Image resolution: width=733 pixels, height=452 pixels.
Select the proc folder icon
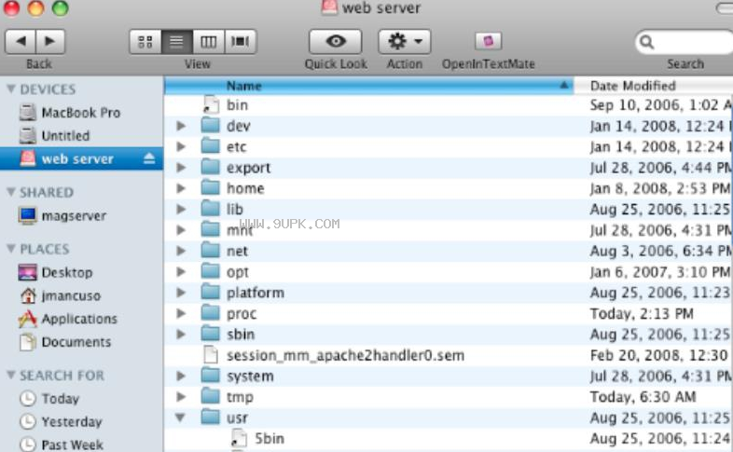point(211,313)
